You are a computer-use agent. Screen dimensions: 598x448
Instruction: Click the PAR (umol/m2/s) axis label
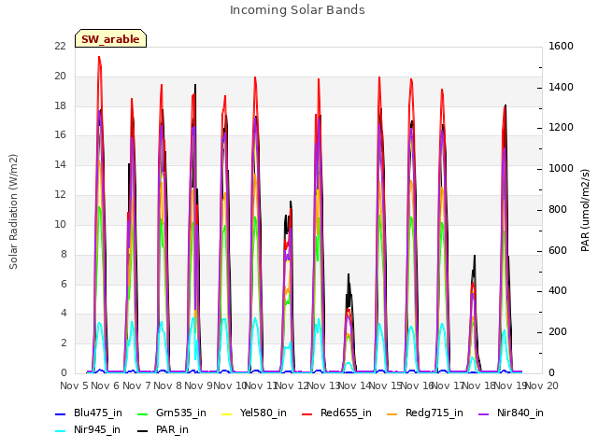pos(585,210)
